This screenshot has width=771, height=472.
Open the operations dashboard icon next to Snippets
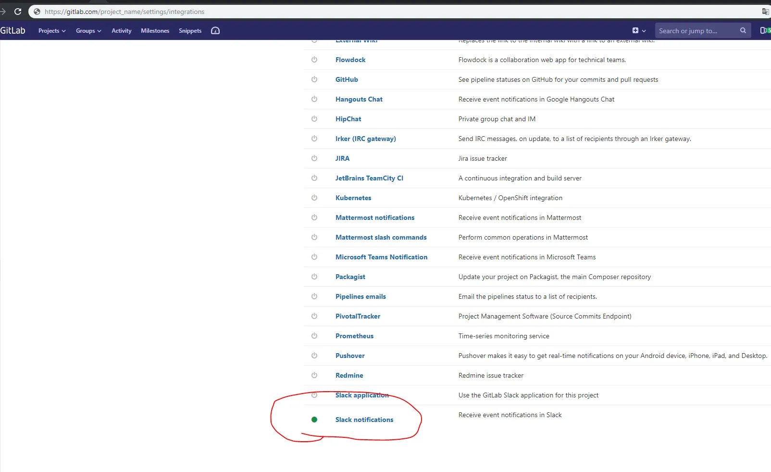pyautogui.click(x=215, y=31)
